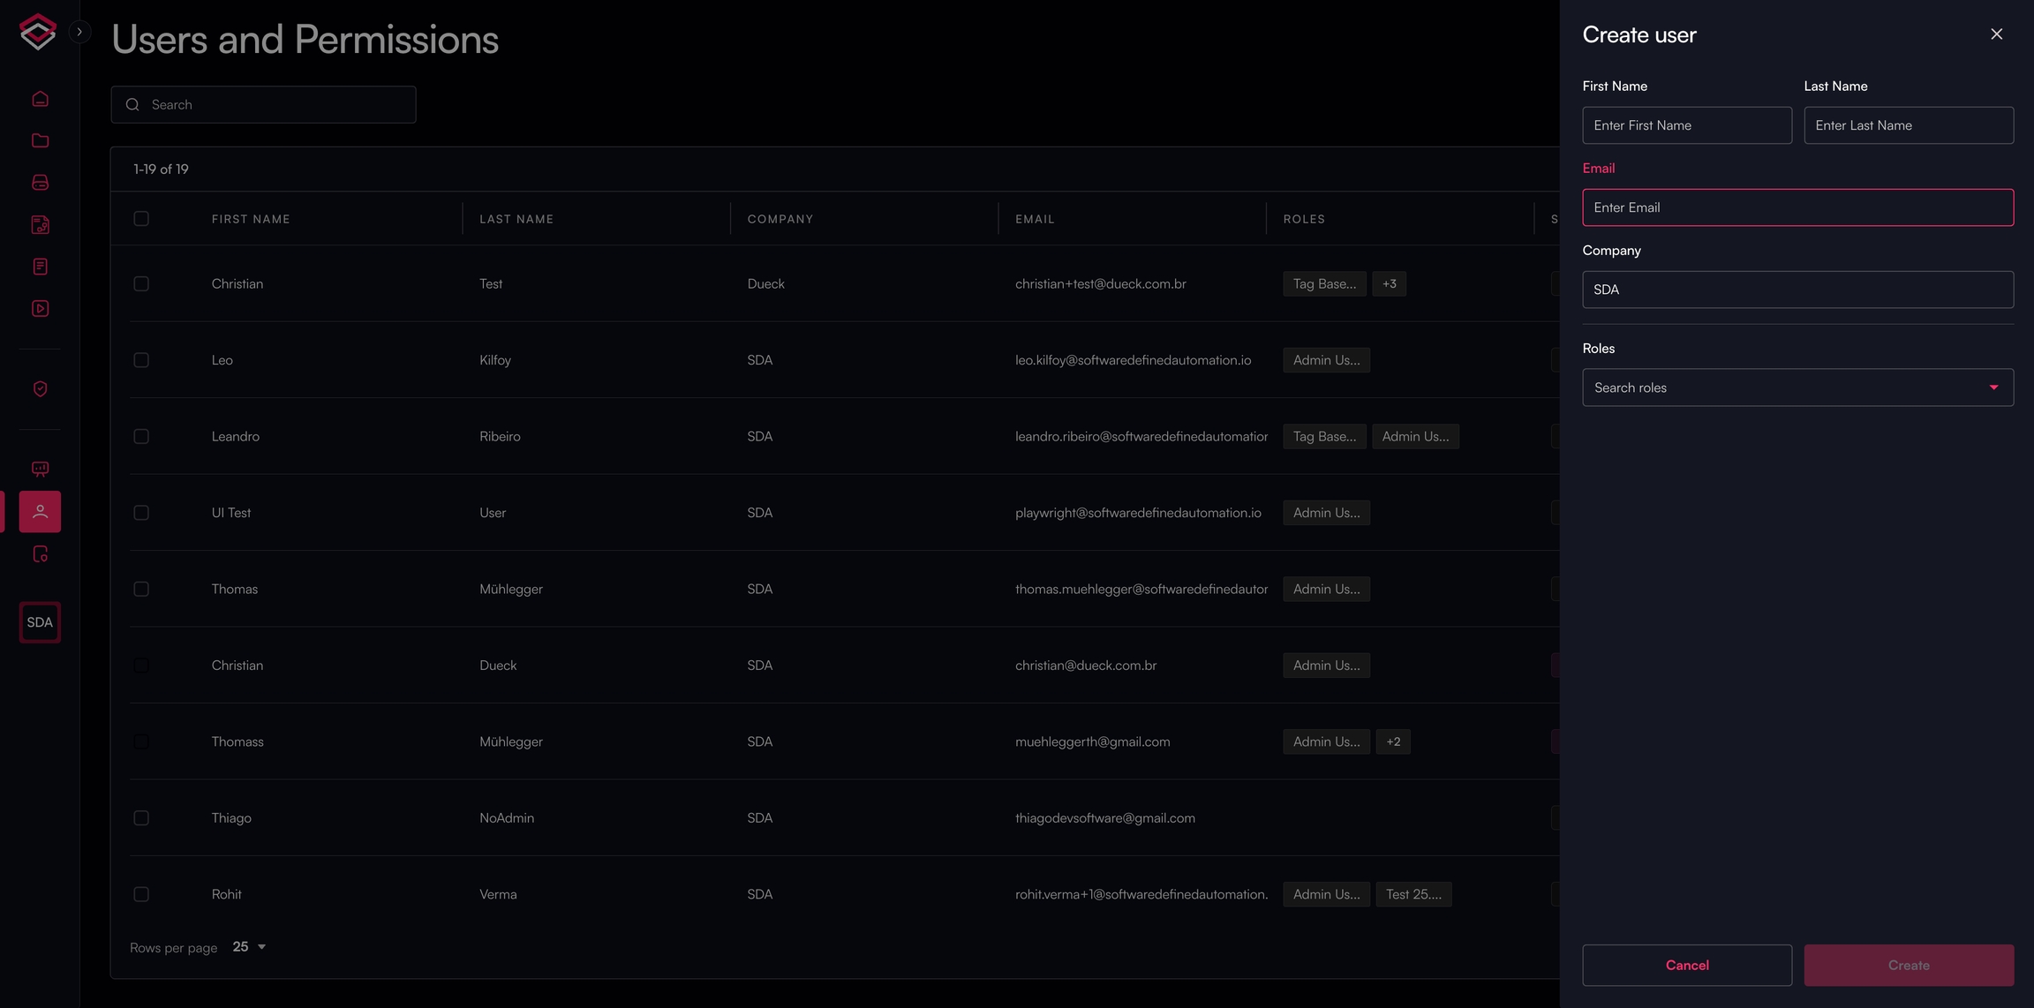The width and height of the screenshot is (2034, 1008).
Task: Open the folder icon in sidebar
Action: (40, 140)
